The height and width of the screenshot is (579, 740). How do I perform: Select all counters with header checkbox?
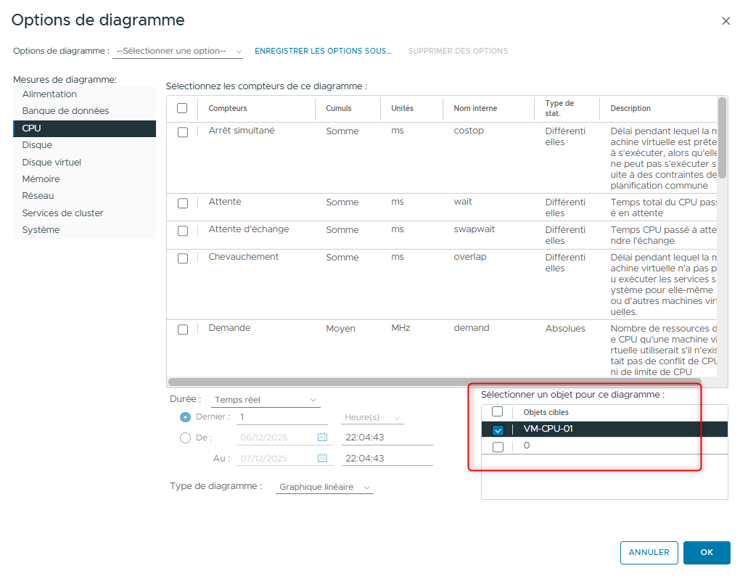click(182, 108)
